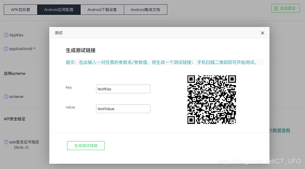Click the phone icon in 在线测试 button
The width and height of the screenshot is (305, 169).
[x=276, y=8]
